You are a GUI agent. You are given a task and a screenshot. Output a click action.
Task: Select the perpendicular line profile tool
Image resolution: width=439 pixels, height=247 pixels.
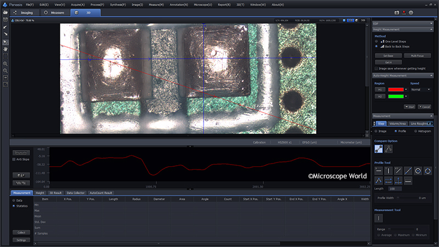[398, 181]
